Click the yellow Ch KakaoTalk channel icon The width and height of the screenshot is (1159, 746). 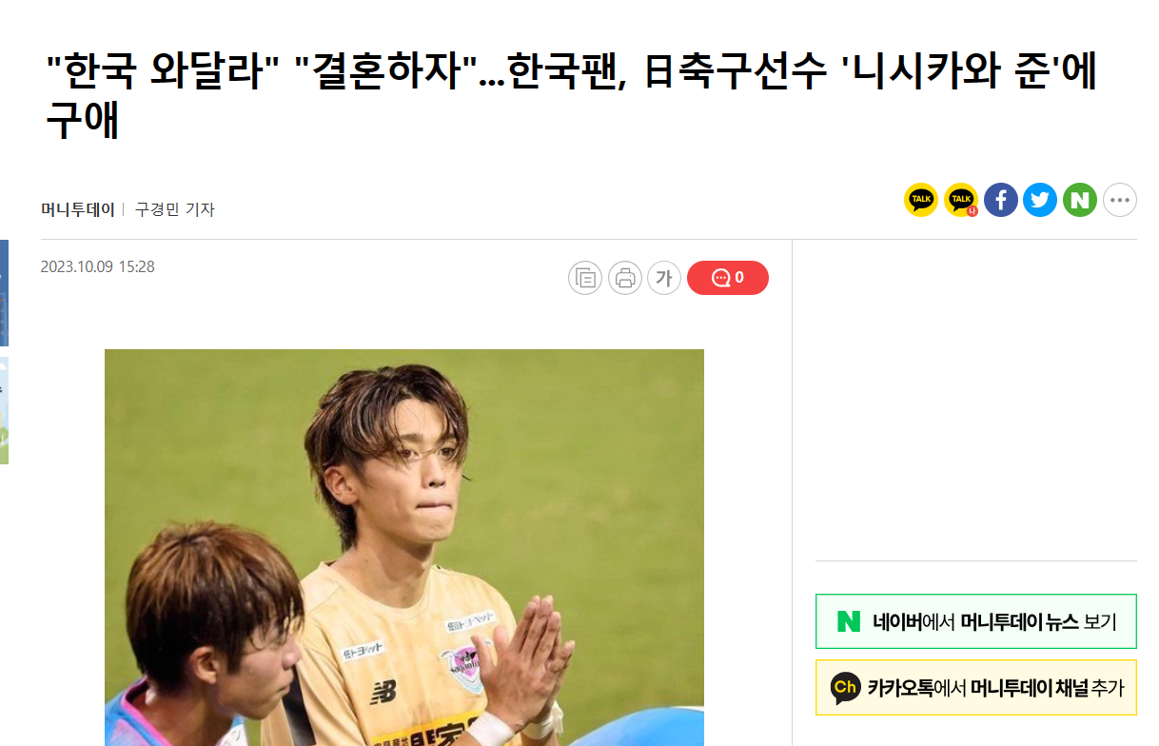pyautogui.click(x=845, y=687)
